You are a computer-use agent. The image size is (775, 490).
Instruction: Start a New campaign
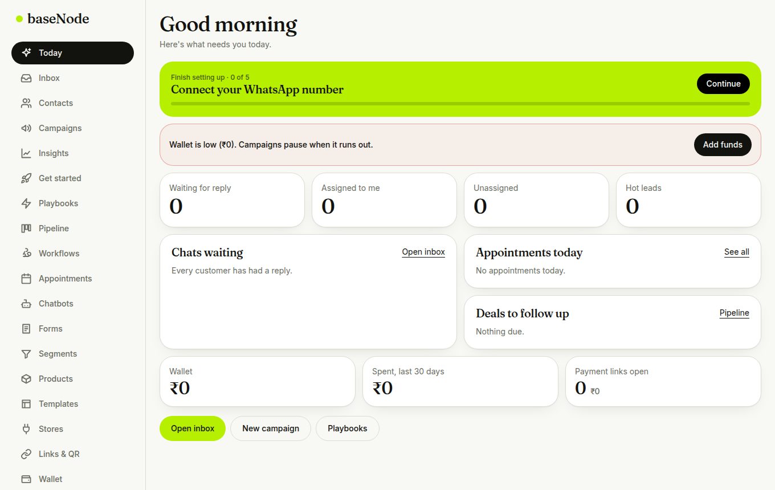271,428
